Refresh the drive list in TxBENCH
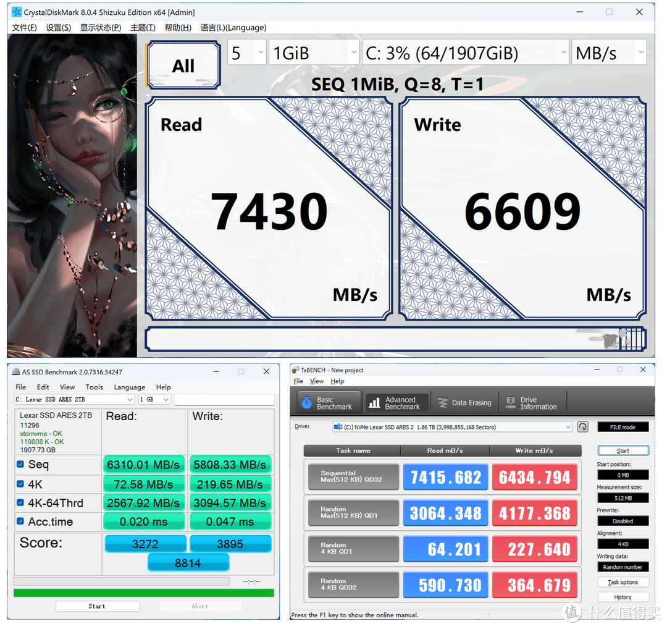Viewport: 667px width, 629px height. point(583,426)
